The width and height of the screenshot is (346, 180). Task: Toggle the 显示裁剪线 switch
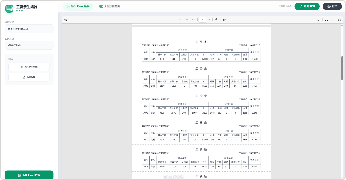pyautogui.click(x=102, y=6)
